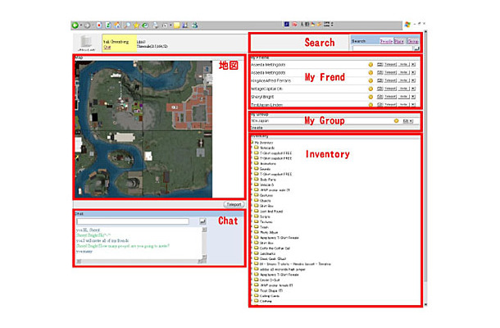Focus the Search text field
Image resolution: width=500 pixels, height=328 pixels.
point(382,48)
